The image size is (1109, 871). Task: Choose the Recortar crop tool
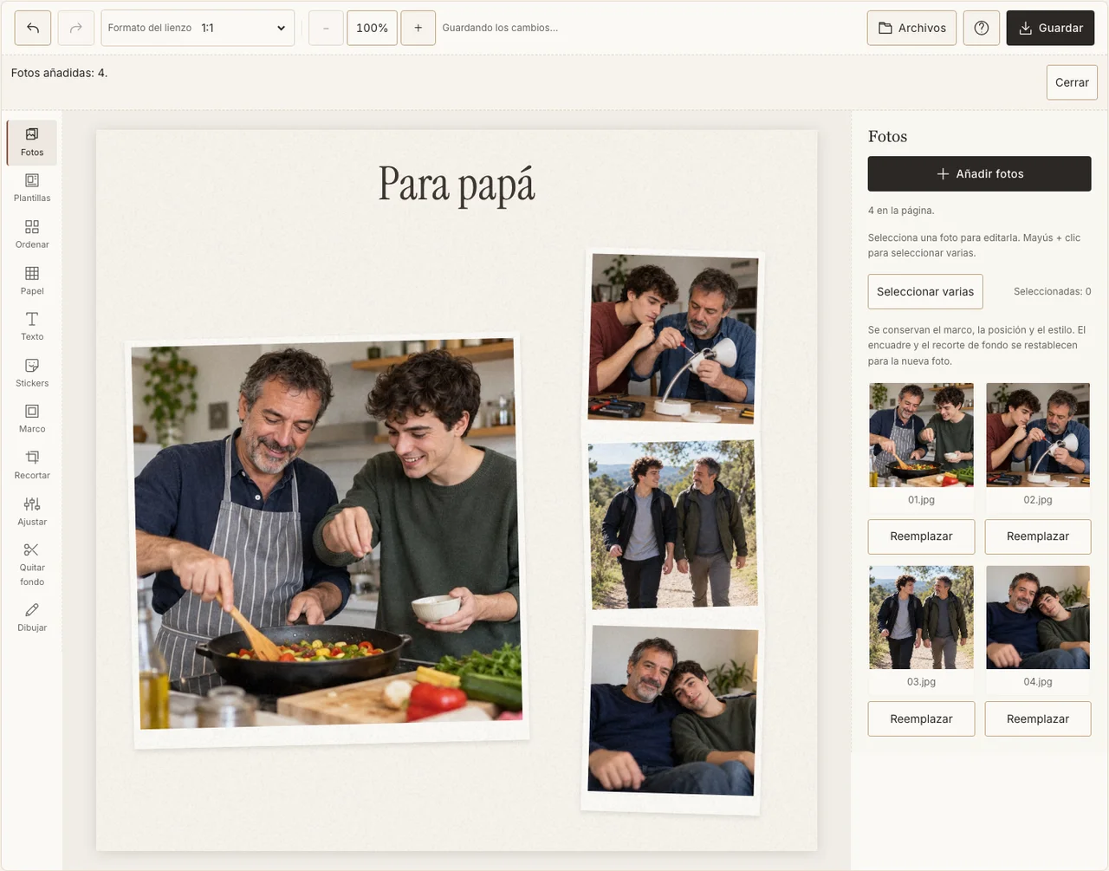[32, 465]
